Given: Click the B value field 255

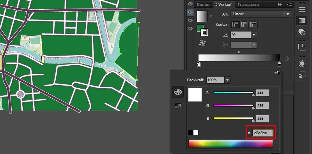Looking at the screenshot, I should (262, 118).
